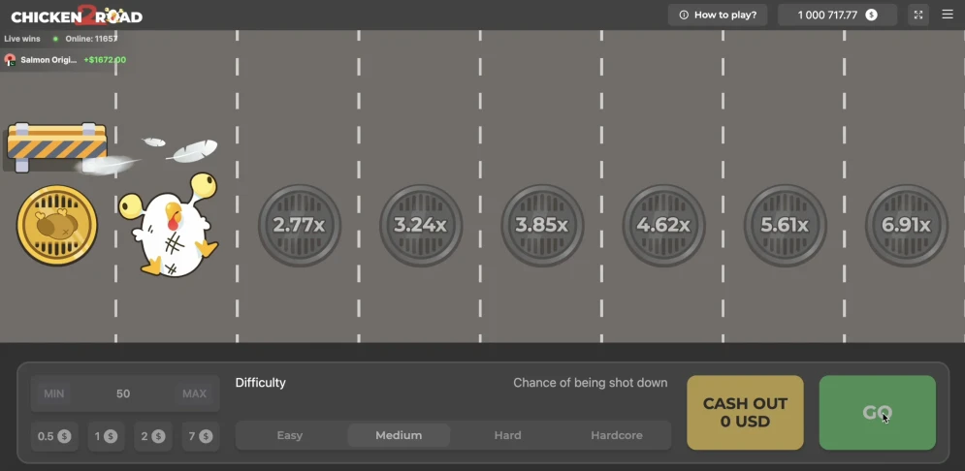
Task: Set bet to MIN
Action: pyautogui.click(x=54, y=393)
